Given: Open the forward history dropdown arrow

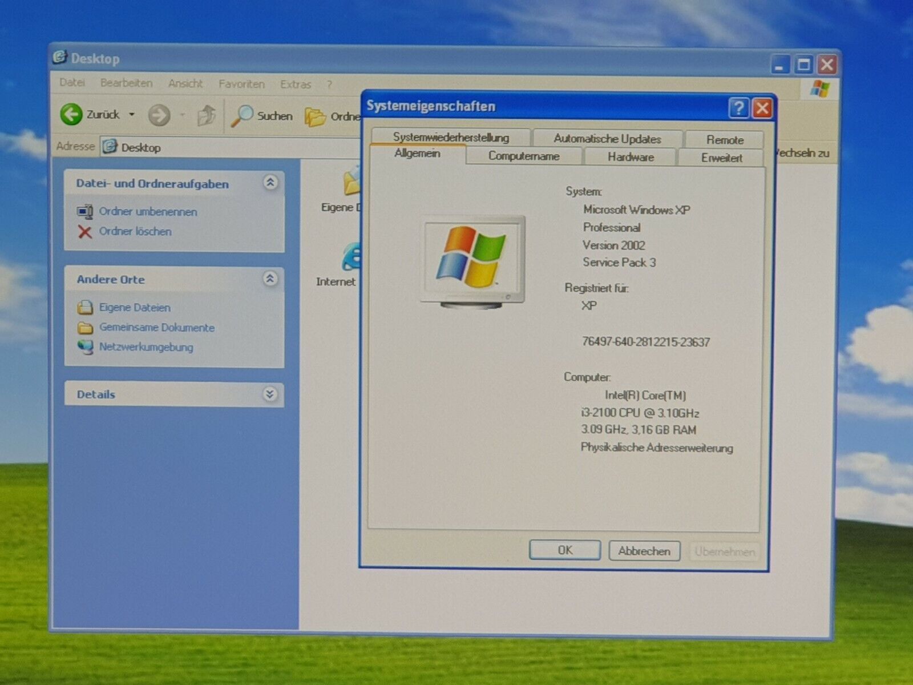Looking at the screenshot, I should point(183,116).
